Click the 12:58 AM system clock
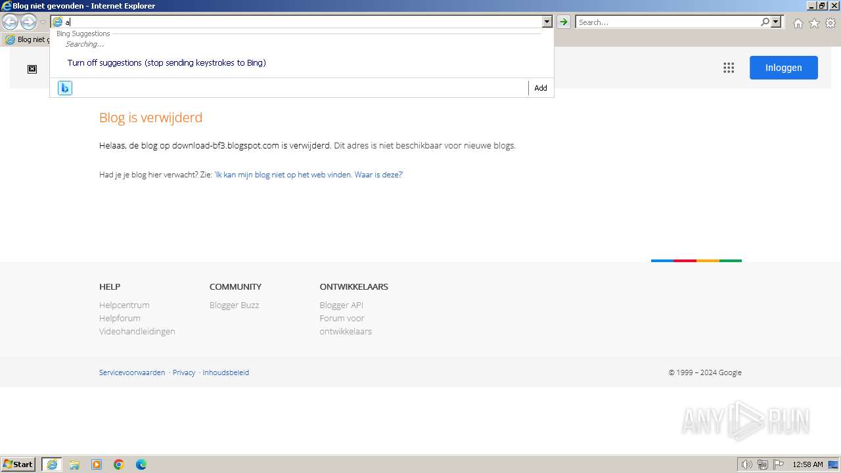Screen dimensions: 841x473 click(x=807, y=464)
